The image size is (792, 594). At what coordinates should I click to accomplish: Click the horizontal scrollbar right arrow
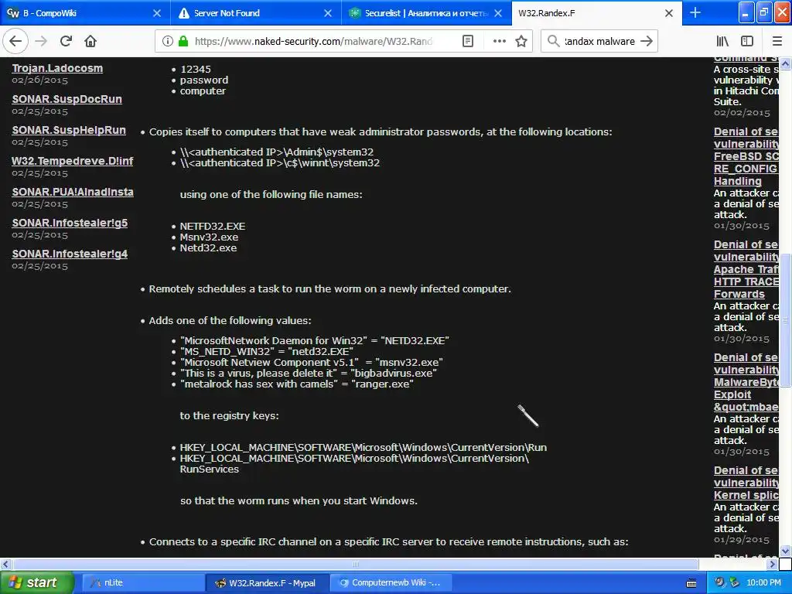pyautogui.click(x=773, y=564)
